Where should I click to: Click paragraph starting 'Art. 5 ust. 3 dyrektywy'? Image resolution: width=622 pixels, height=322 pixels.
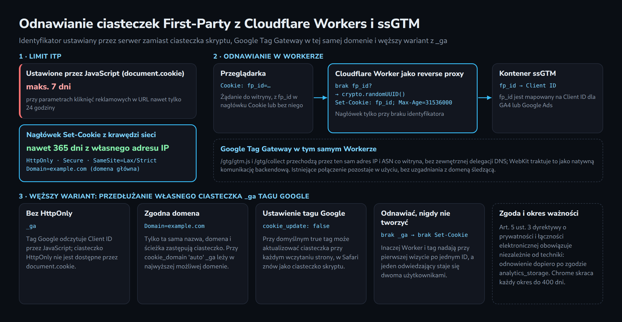(x=546, y=255)
